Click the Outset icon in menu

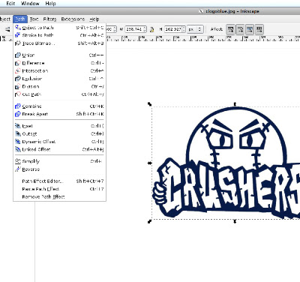pos(18,133)
